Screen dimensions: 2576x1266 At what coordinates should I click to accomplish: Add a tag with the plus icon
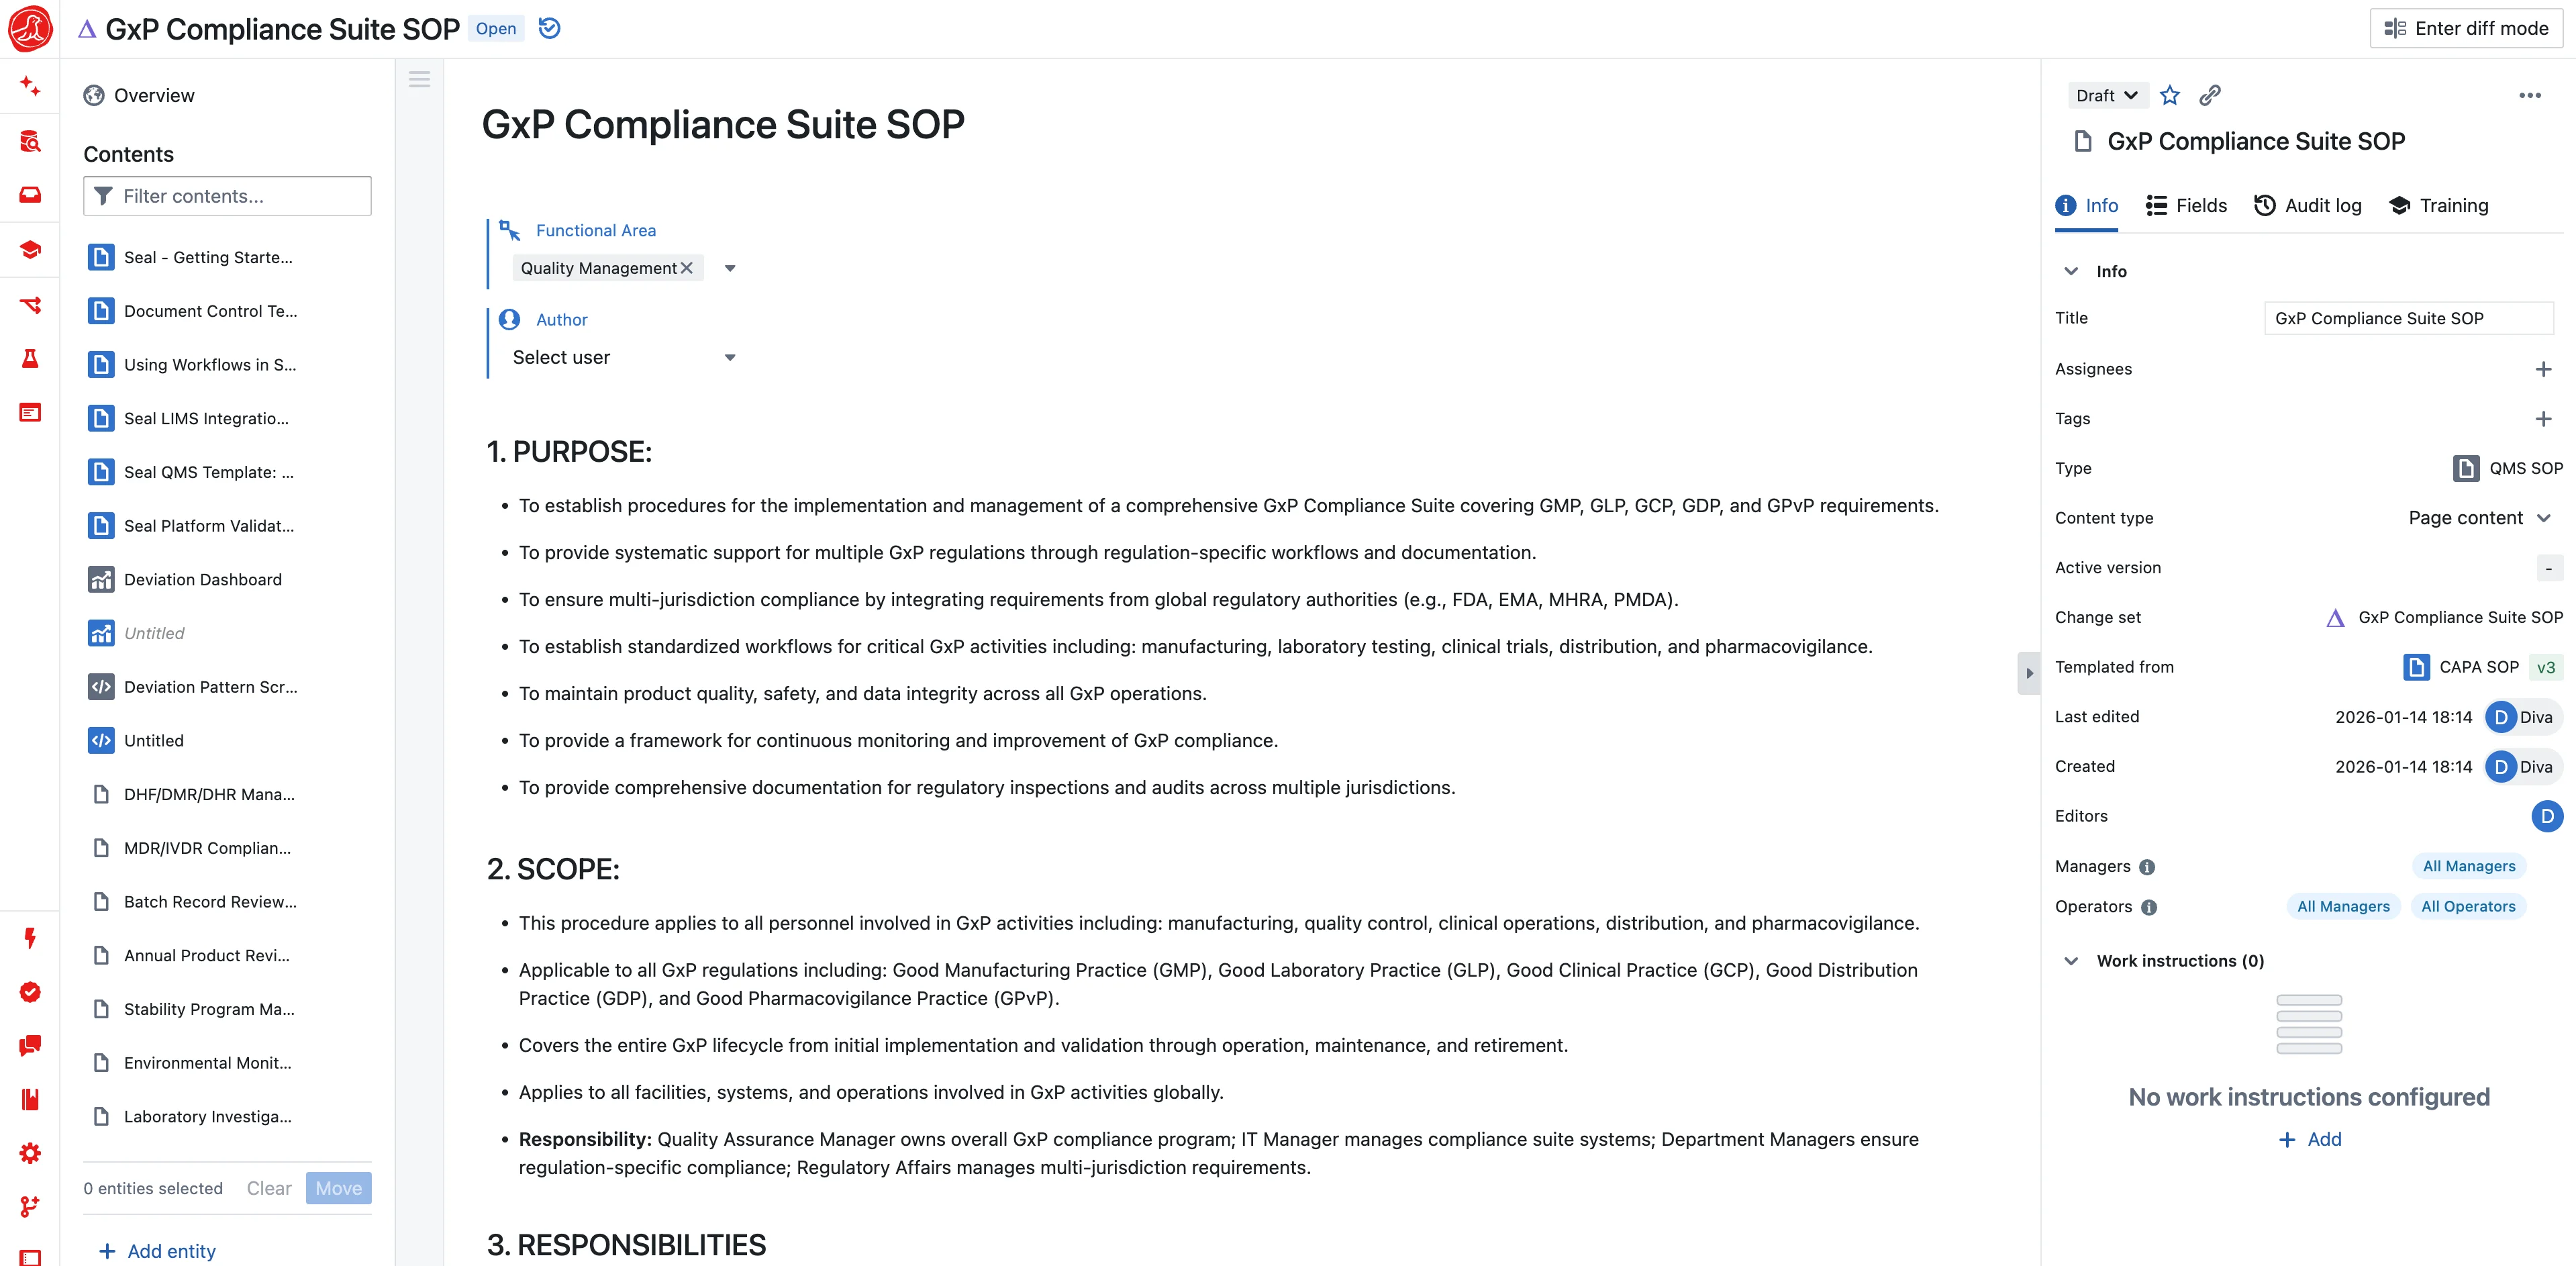pyautogui.click(x=2543, y=419)
